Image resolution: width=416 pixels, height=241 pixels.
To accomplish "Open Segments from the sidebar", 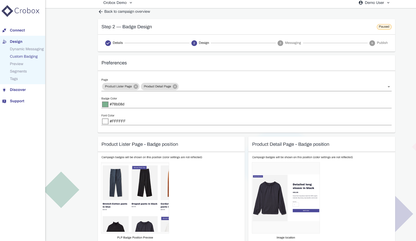I will click(18, 71).
